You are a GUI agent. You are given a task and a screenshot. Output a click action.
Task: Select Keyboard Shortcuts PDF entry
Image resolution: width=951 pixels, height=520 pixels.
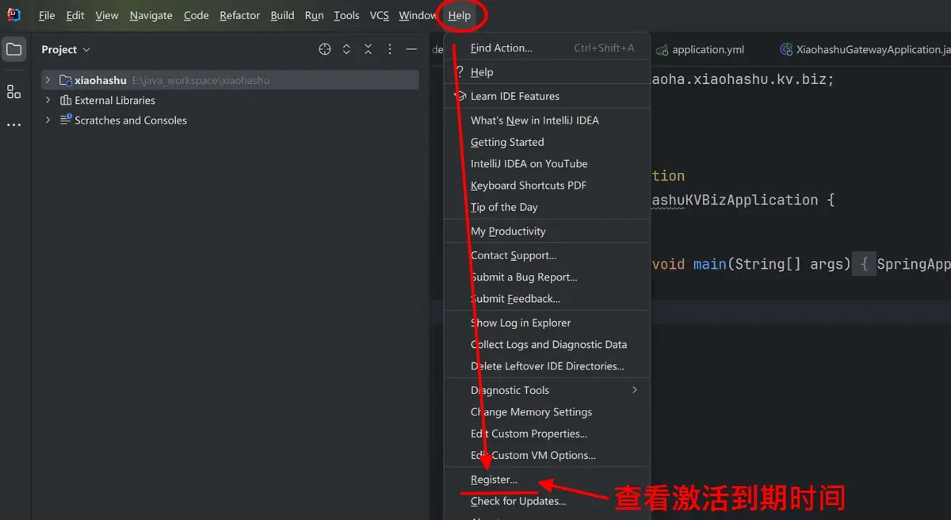point(548,185)
